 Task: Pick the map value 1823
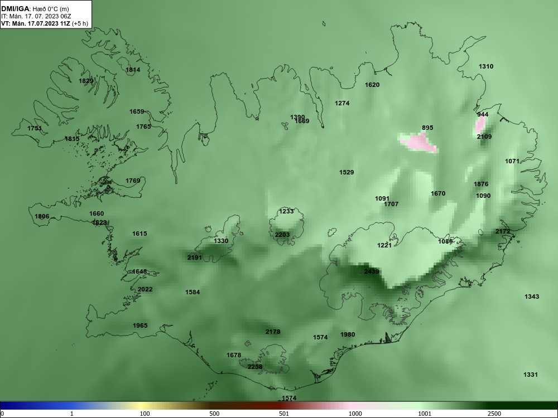point(99,222)
